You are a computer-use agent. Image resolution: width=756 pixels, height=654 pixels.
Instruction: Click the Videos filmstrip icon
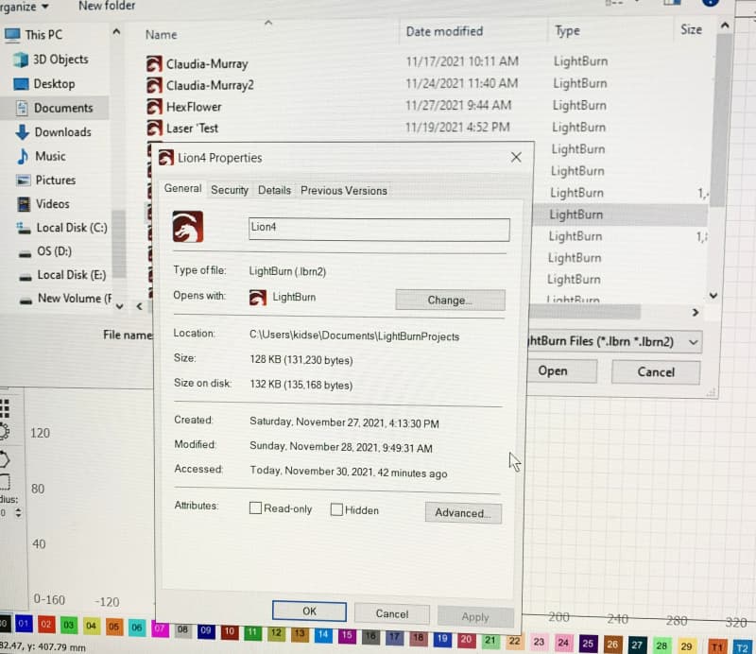(x=24, y=204)
